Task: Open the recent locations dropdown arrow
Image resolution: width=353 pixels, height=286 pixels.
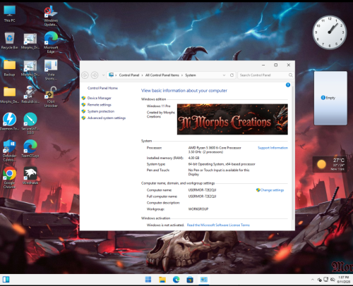Action: coord(103,75)
